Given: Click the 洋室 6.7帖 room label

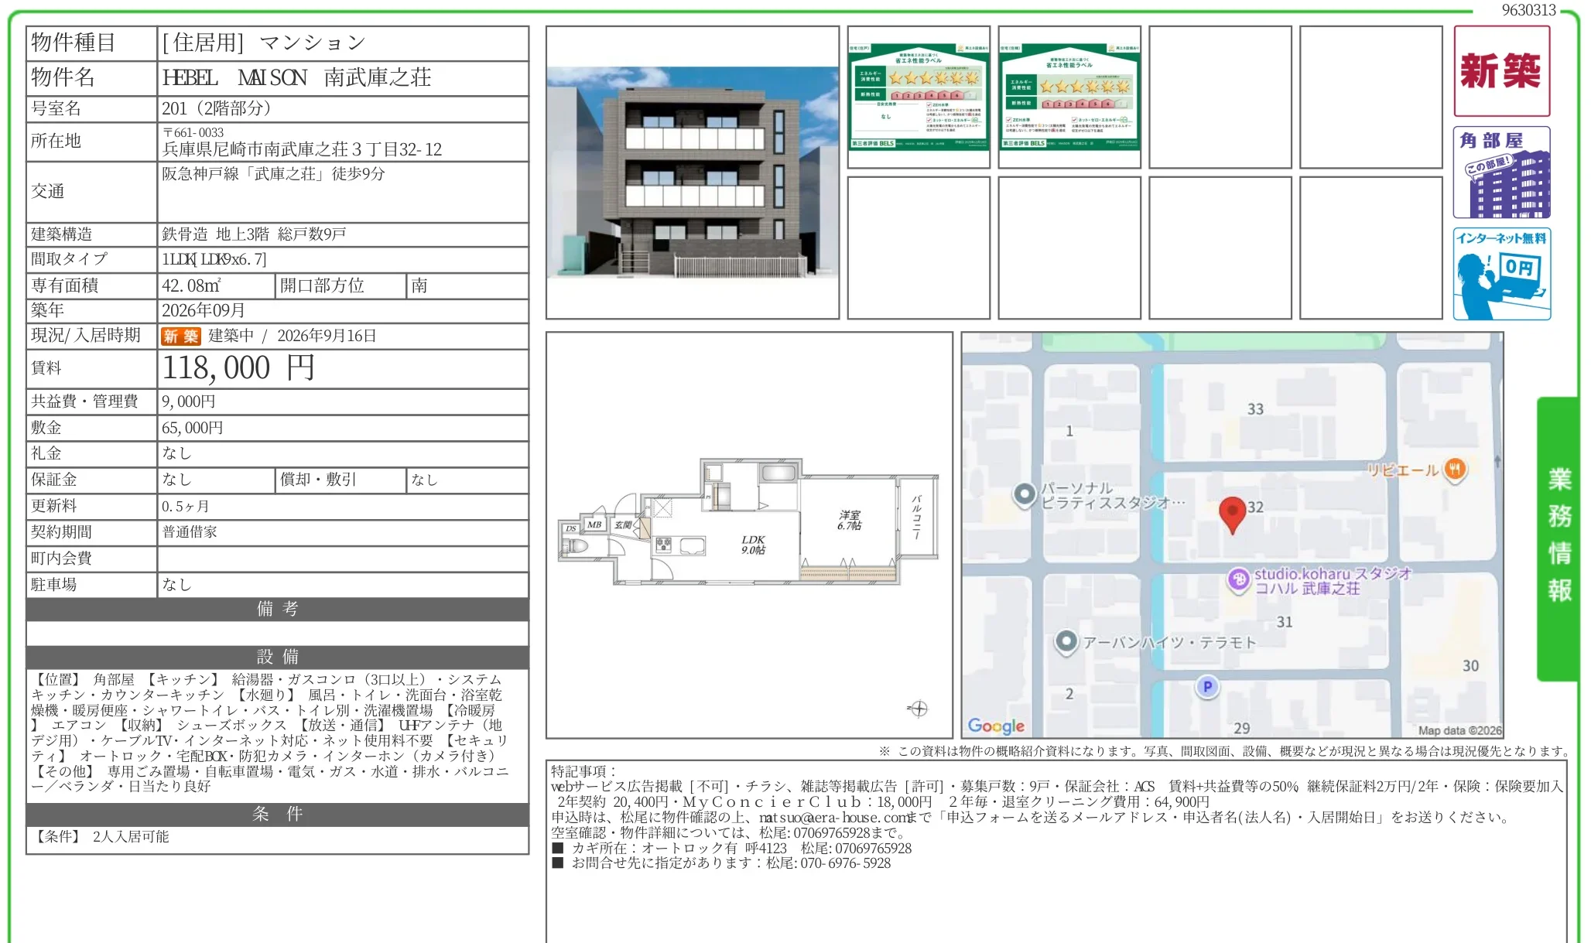Looking at the screenshot, I should (849, 520).
